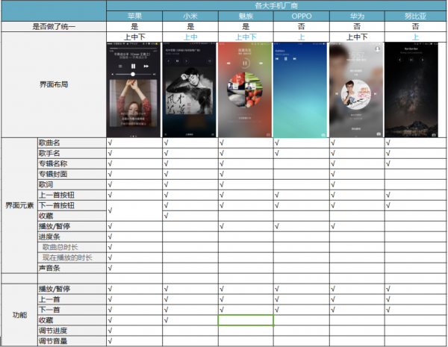Click the 功能 group label

[19, 315]
